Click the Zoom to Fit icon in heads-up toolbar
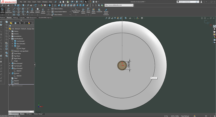 [106, 18]
